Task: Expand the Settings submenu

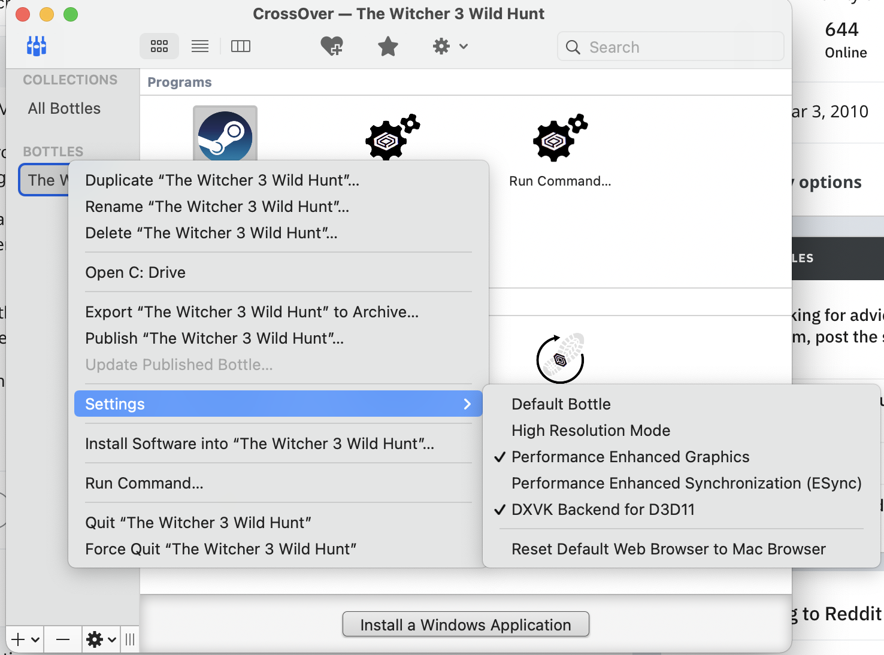Action: click(278, 404)
